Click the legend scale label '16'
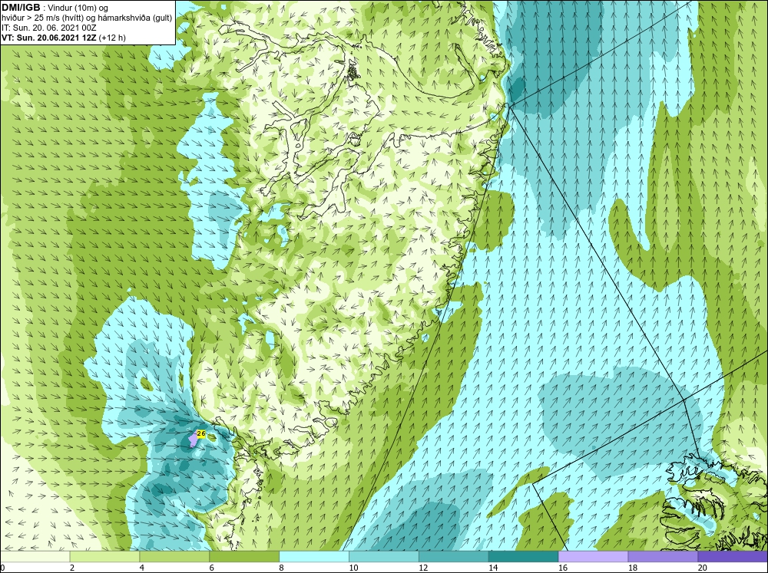The width and height of the screenshot is (768, 573). [x=563, y=568]
